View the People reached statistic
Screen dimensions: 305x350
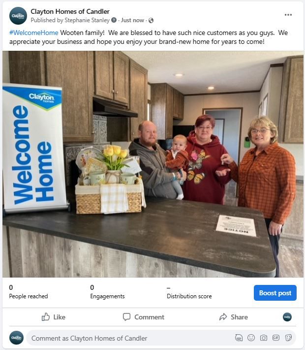click(29, 292)
